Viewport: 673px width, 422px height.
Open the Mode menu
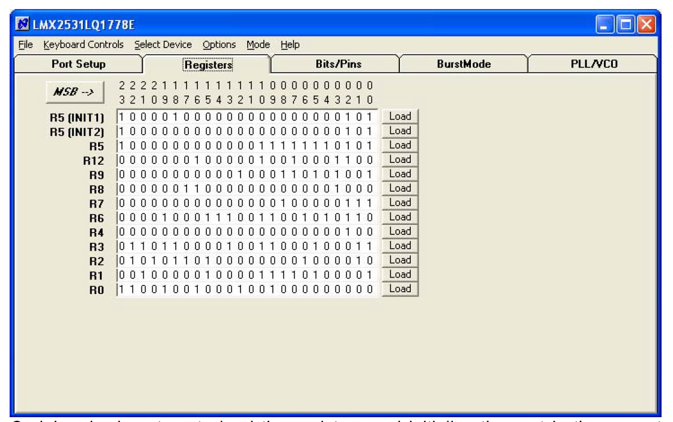pyautogui.click(x=258, y=44)
